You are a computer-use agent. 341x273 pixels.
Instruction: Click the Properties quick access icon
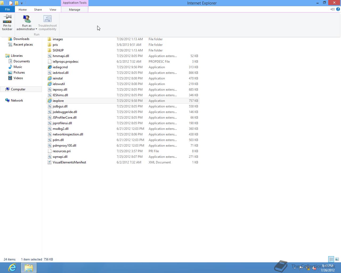click(11, 3)
